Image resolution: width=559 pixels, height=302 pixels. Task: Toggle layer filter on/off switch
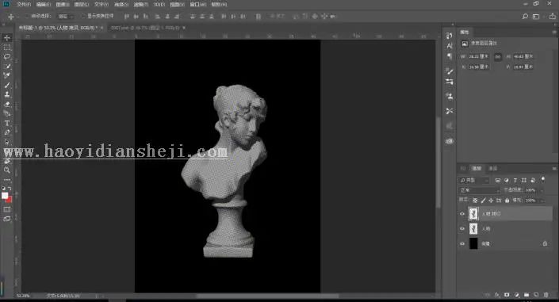tap(543, 178)
